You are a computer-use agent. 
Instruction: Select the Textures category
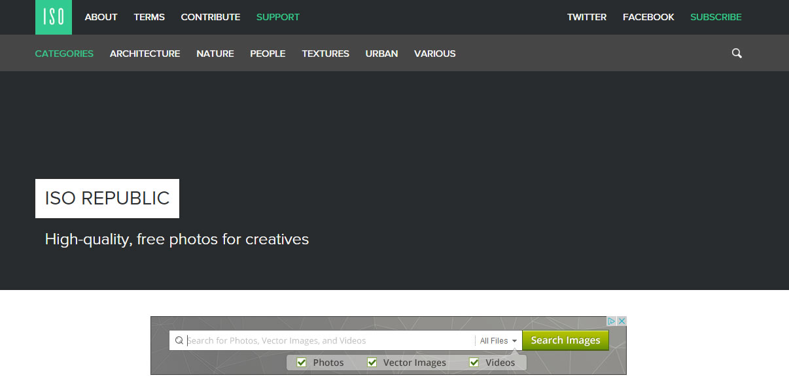325,54
